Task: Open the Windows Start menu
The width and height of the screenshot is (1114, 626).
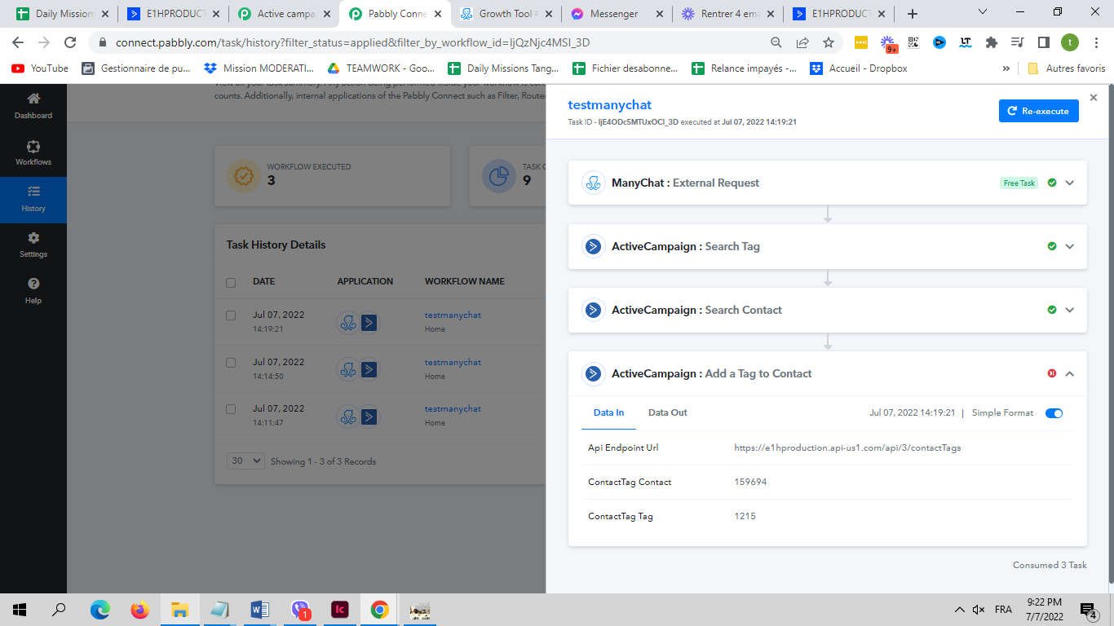Action: [19, 609]
